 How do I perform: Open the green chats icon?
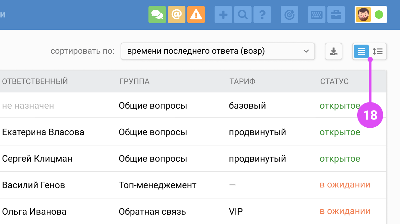click(x=157, y=15)
